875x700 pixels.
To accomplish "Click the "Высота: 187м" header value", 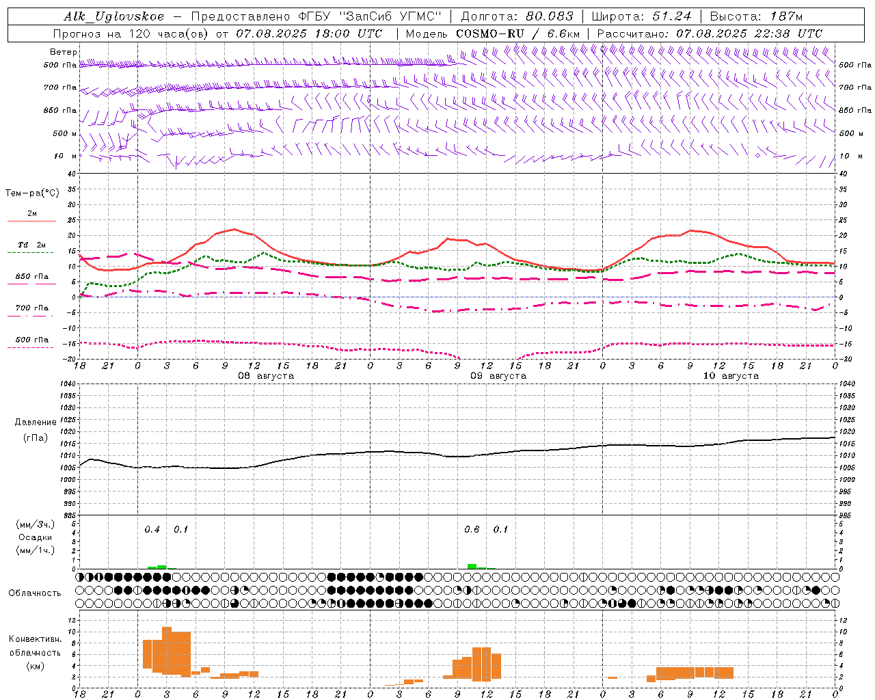I will pyautogui.click(x=755, y=16).
